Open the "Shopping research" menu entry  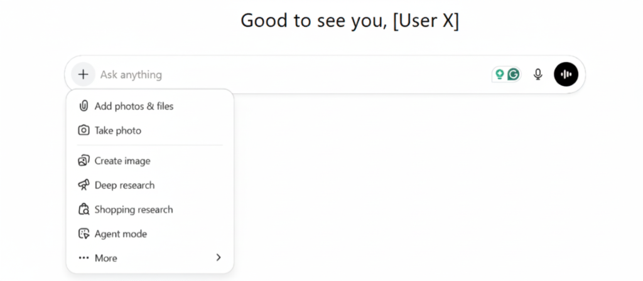134,209
